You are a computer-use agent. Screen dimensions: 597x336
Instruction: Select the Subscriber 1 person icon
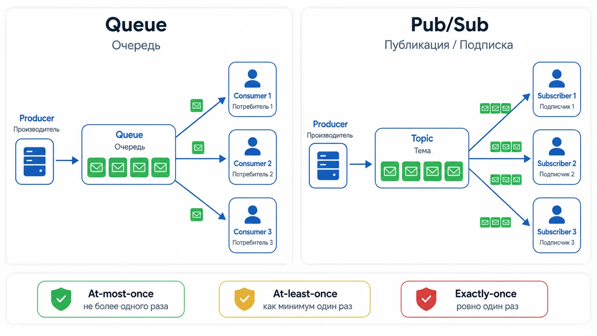pos(557,78)
